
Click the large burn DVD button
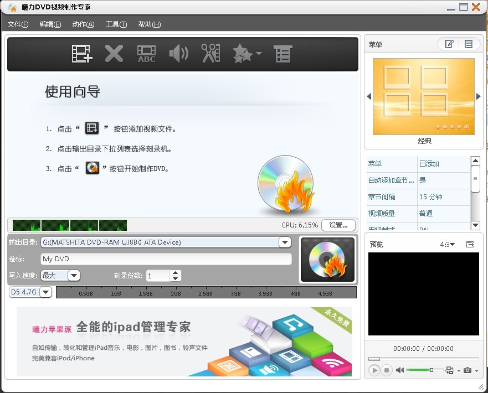pyautogui.click(x=327, y=260)
